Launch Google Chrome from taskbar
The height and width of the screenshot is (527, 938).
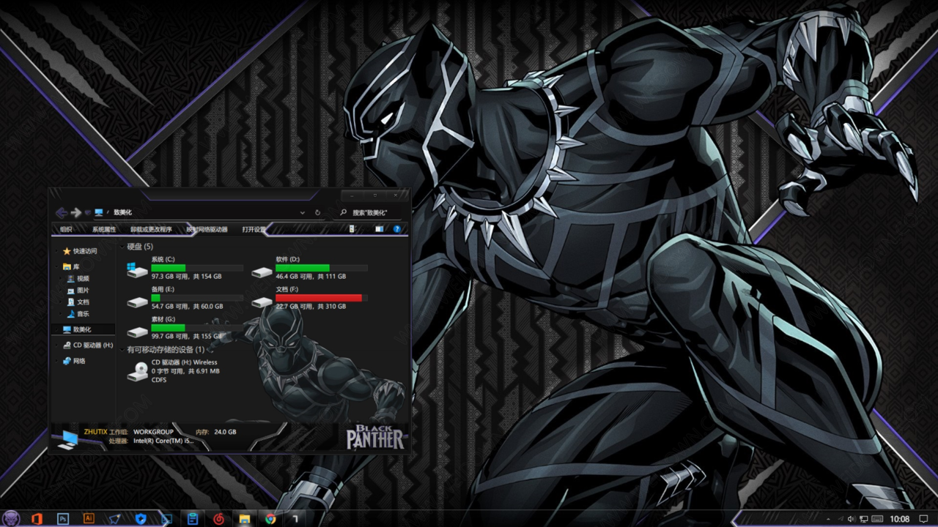270,519
